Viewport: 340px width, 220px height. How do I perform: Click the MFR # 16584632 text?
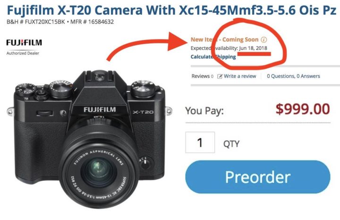(x=92, y=22)
